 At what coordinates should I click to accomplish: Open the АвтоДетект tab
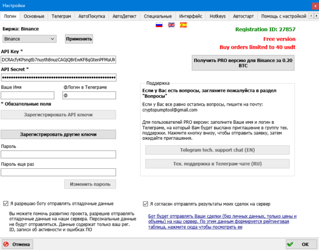coord(124,16)
